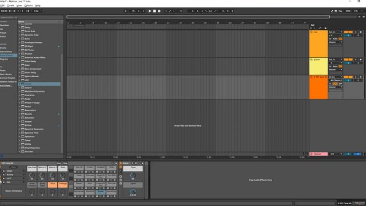Click Multiband Dynamics in the list
The height and width of the screenshot is (206, 366).
pos(35,92)
